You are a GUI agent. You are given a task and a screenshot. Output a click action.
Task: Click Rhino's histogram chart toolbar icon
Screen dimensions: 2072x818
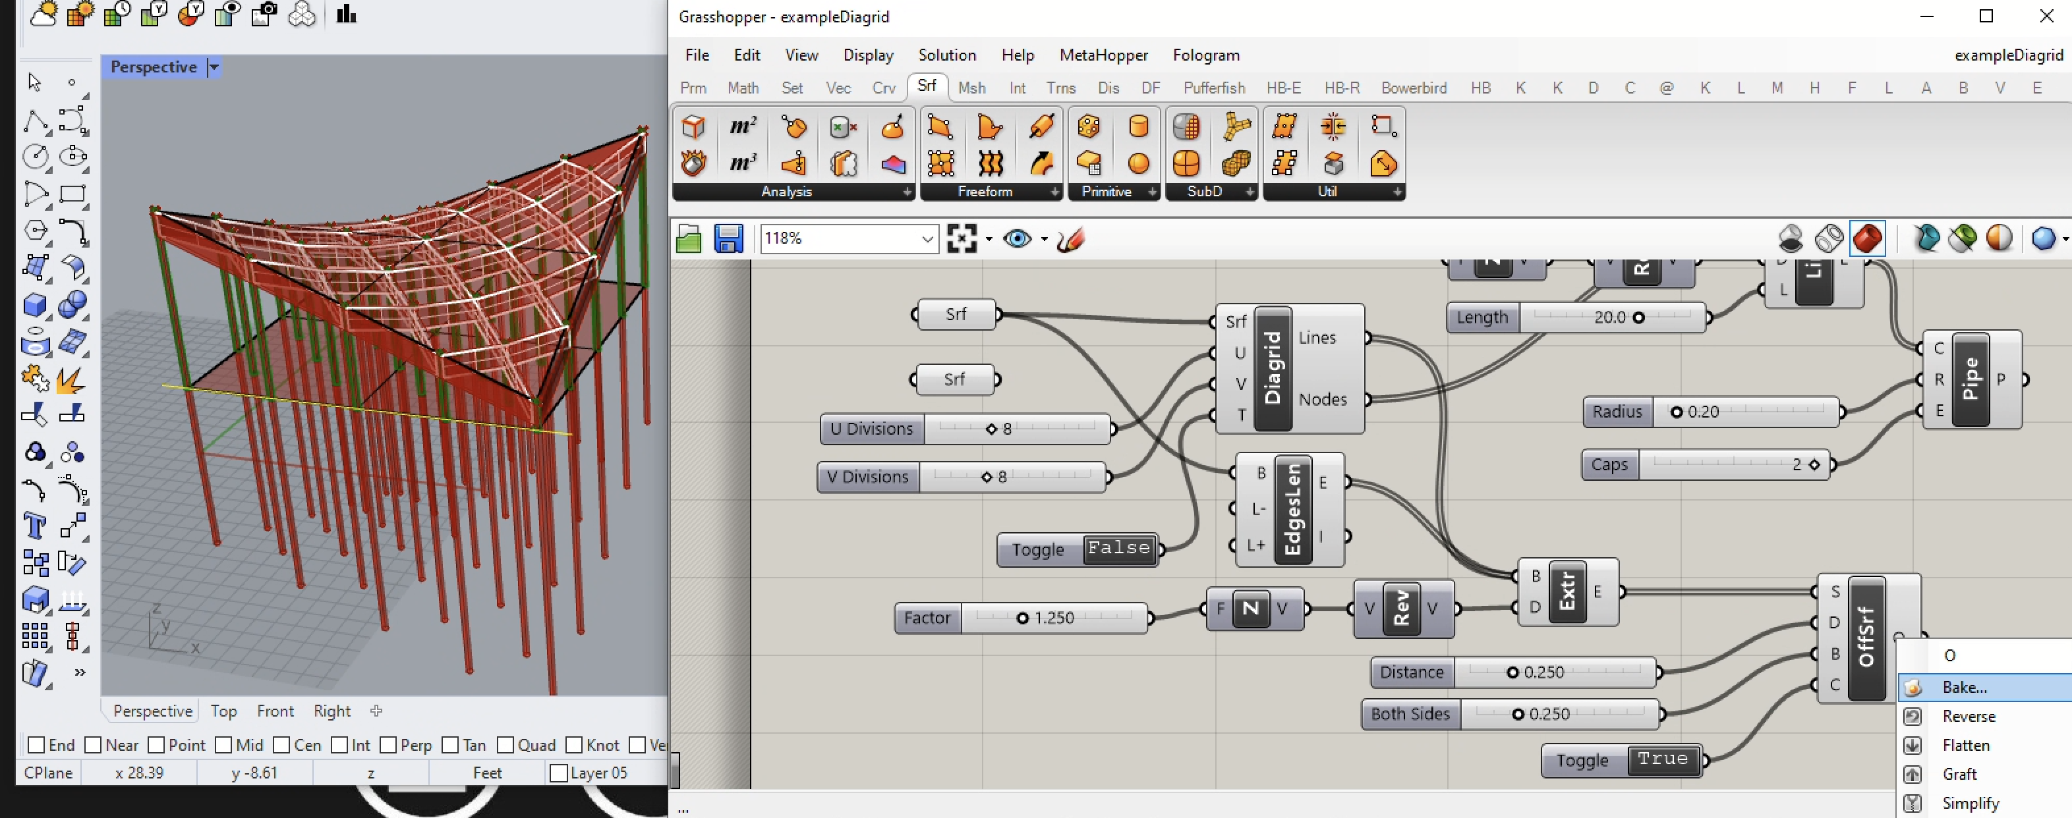346,14
